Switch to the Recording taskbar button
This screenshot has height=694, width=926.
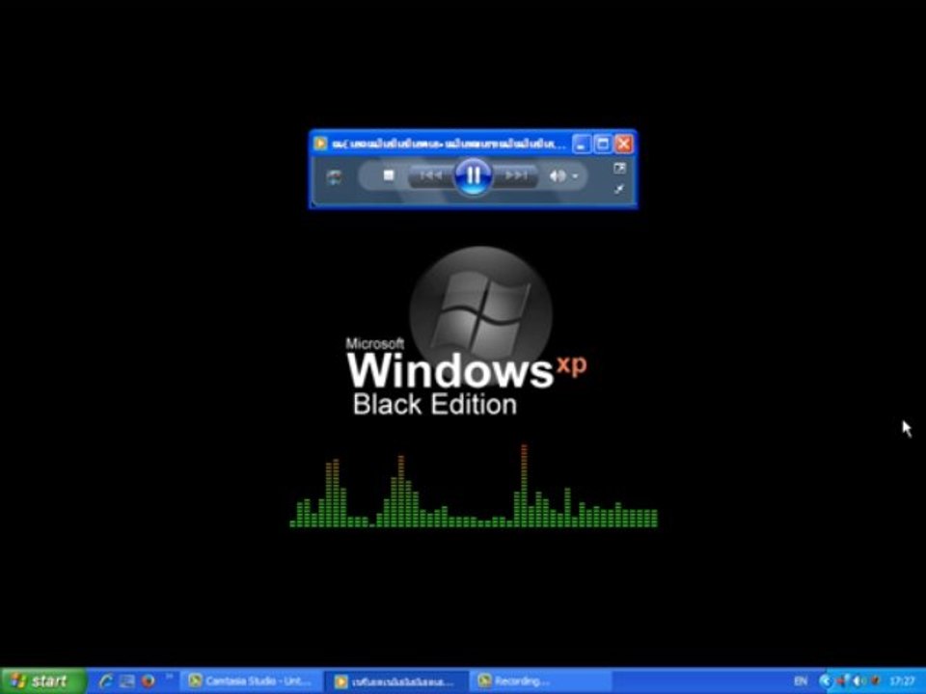[x=541, y=681]
